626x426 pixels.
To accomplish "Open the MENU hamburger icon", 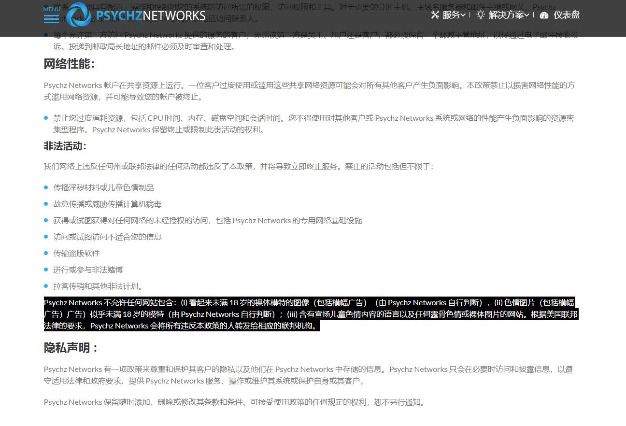I will (51, 19).
